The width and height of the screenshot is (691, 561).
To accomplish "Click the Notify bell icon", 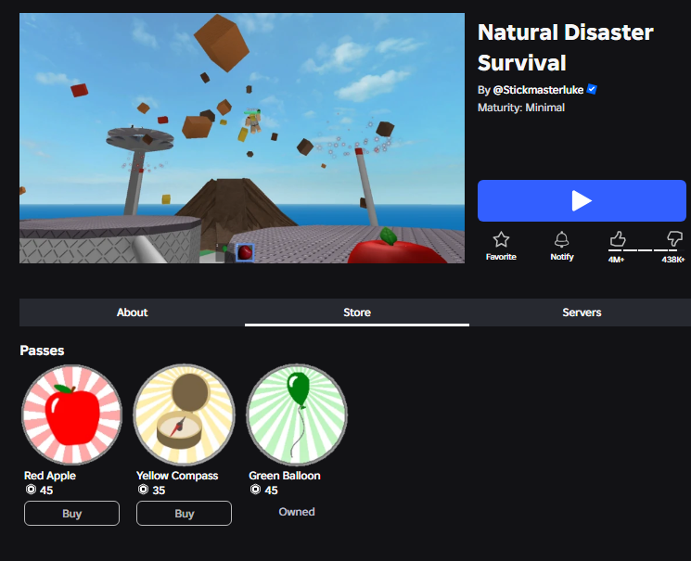I will click(x=561, y=240).
